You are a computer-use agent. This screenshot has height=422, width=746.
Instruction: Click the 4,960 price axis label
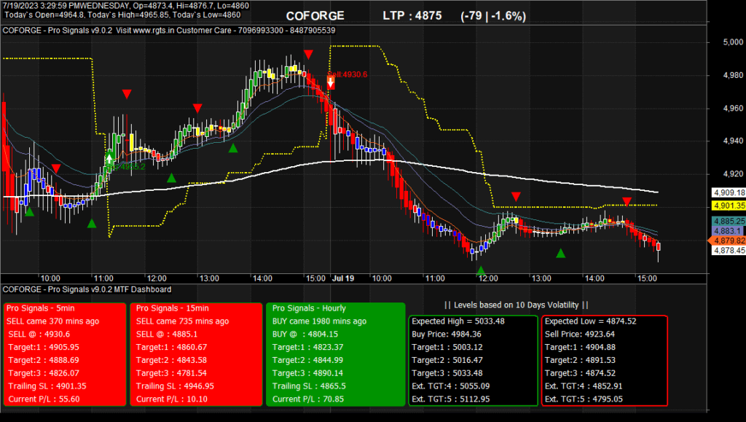(x=733, y=108)
